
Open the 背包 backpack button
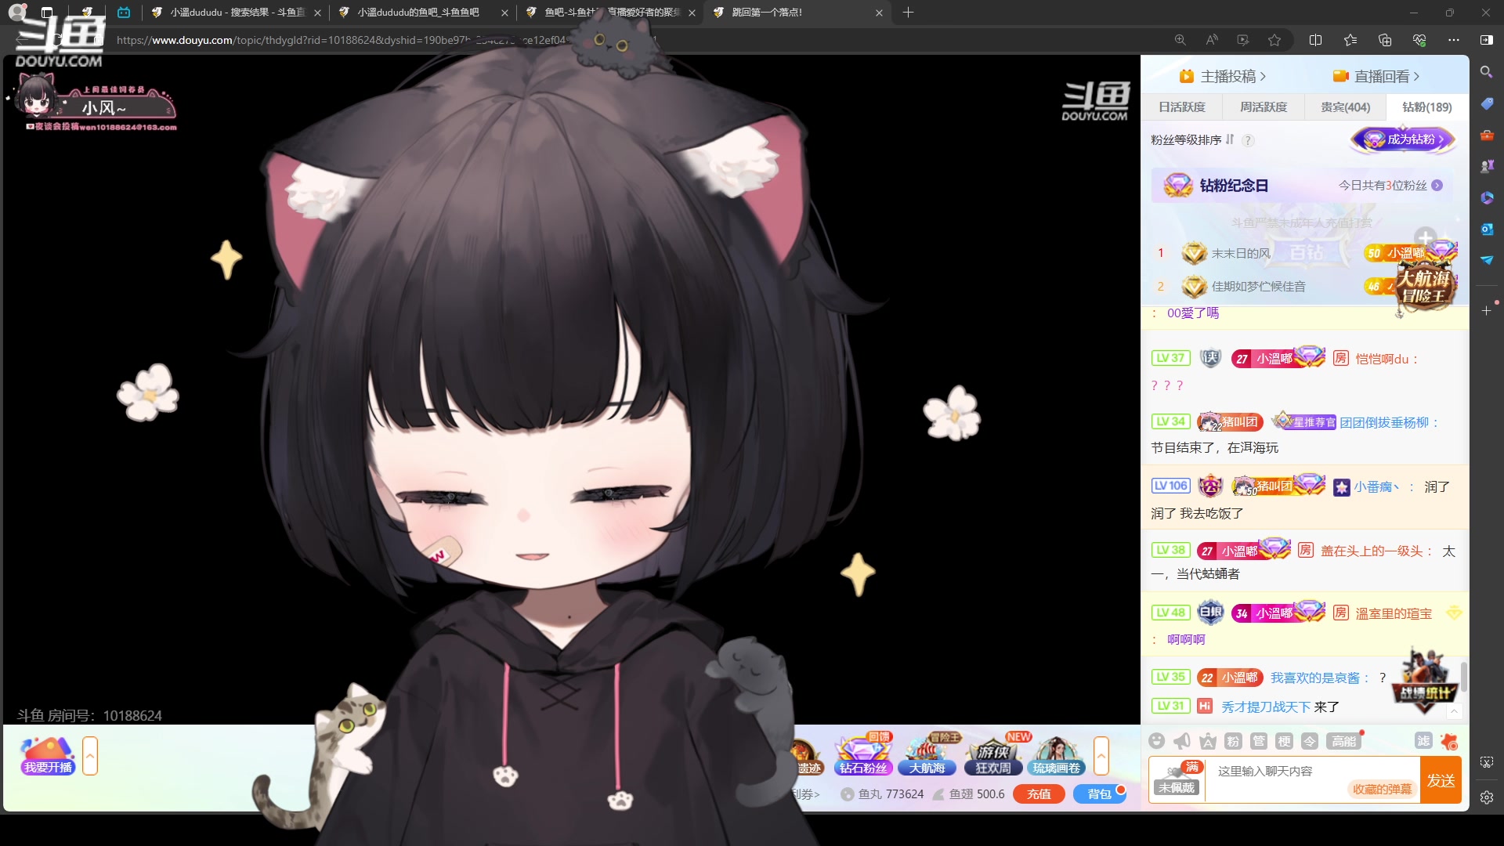[1100, 794]
